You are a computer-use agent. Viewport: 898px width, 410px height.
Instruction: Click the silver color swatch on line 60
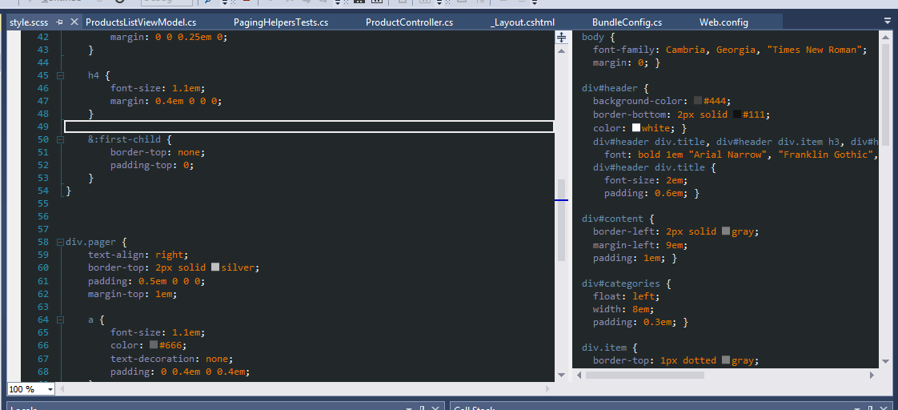pos(215,267)
